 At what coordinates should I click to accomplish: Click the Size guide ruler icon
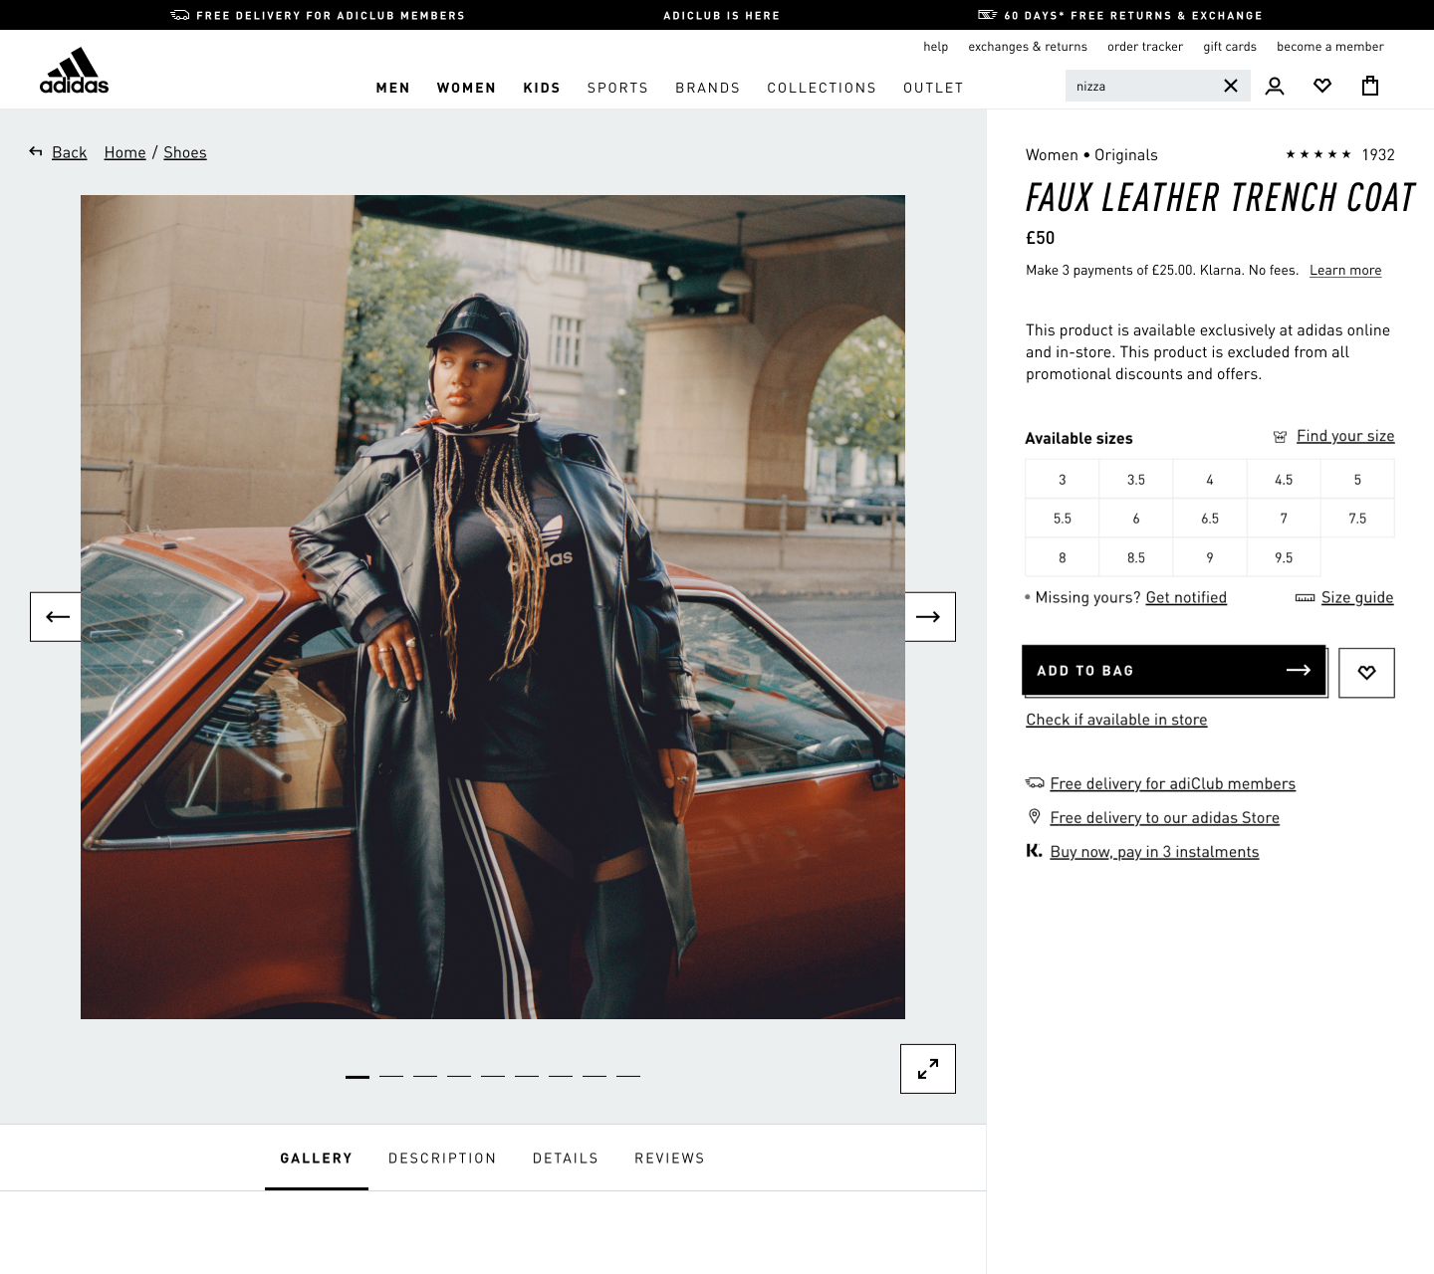(x=1305, y=598)
